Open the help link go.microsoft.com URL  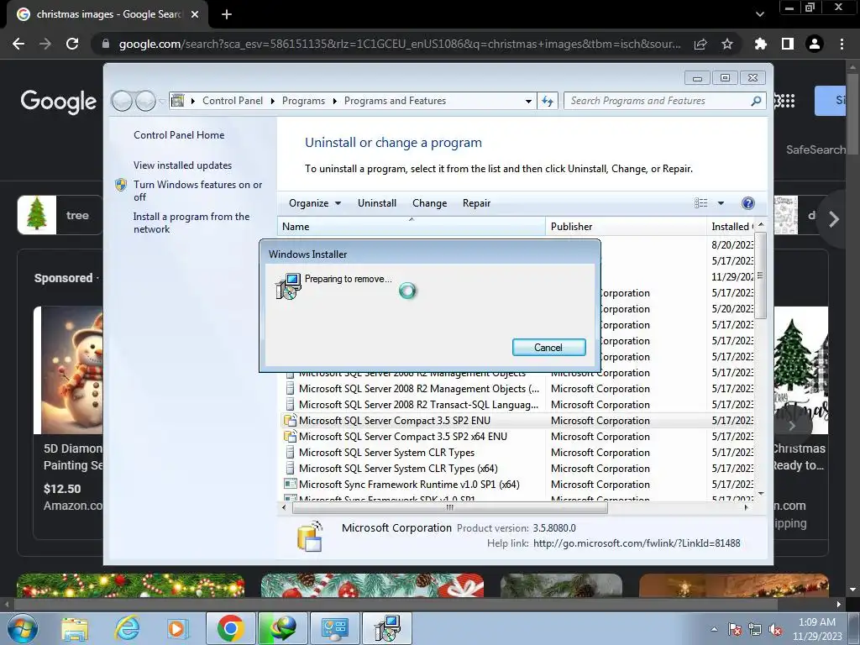point(637,543)
